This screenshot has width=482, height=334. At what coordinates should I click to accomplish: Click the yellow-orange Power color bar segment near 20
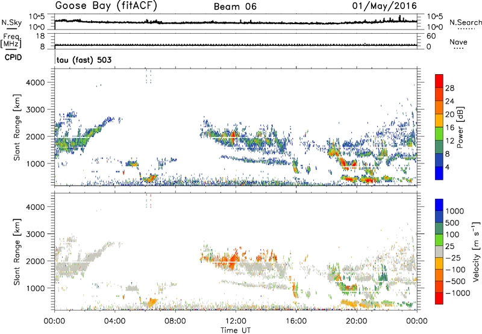(x=439, y=120)
